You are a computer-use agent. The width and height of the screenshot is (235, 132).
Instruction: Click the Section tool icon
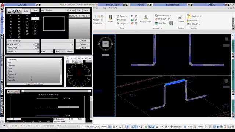[118, 20]
